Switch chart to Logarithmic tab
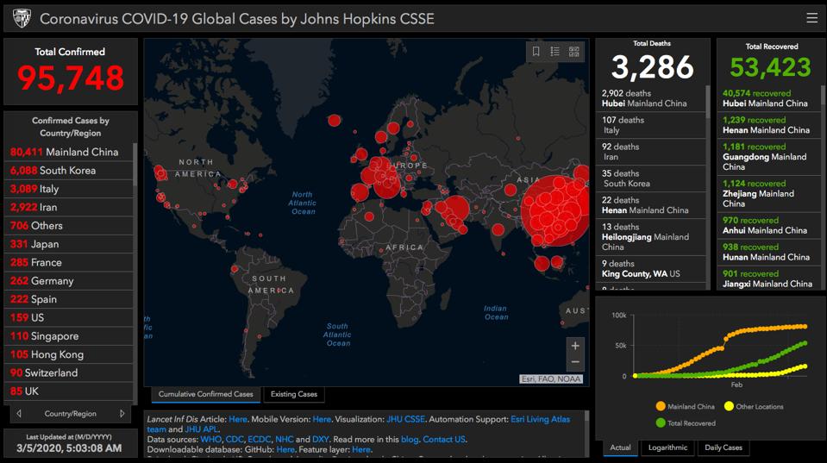Image resolution: width=827 pixels, height=463 pixels. pyautogui.click(x=667, y=447)
